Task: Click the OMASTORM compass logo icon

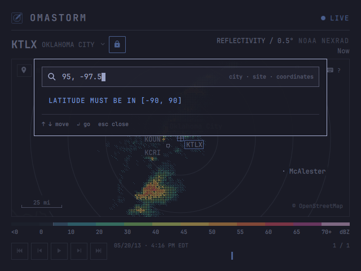Action: pos(17,18)
